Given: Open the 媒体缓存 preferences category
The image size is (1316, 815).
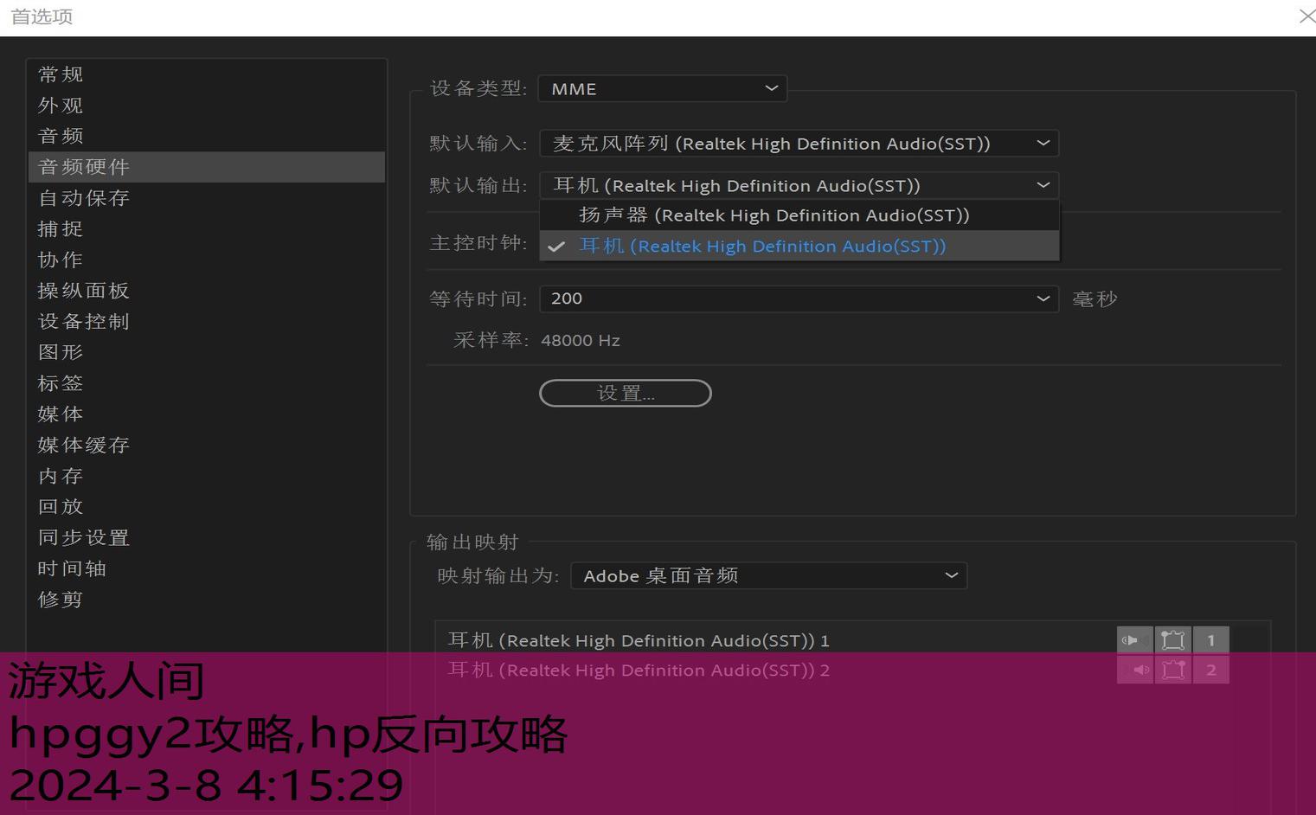Looking at the screenshot, I should point(207,446).
